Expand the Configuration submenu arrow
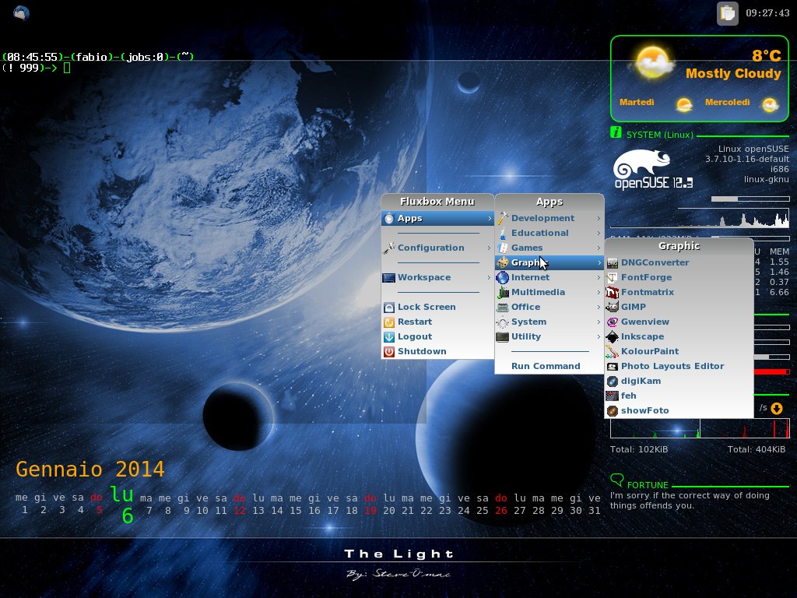 click(x=489, y=248)
